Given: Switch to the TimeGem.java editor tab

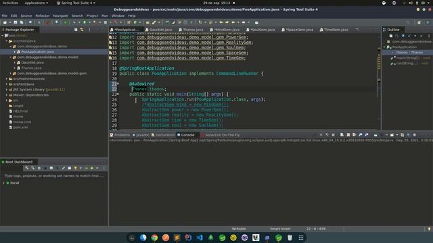Looking at the screenshot, I should pyautogui.click(x=334, y=30).
